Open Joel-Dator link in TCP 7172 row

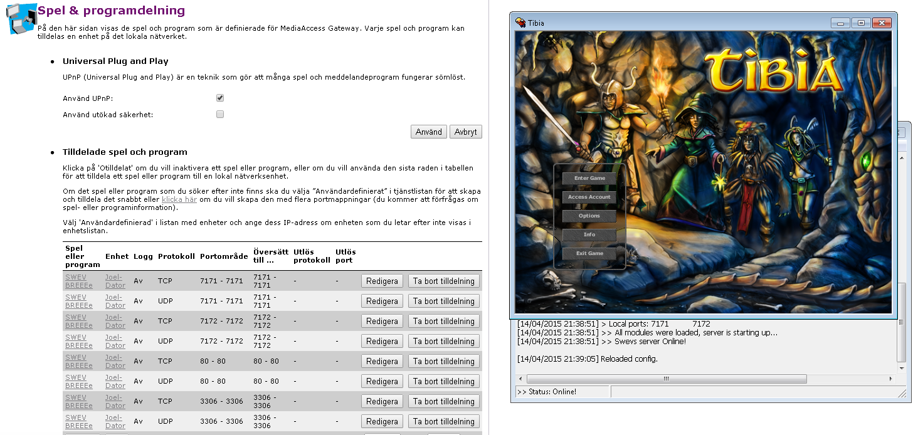pyautogui.click(x=115, y=321)
